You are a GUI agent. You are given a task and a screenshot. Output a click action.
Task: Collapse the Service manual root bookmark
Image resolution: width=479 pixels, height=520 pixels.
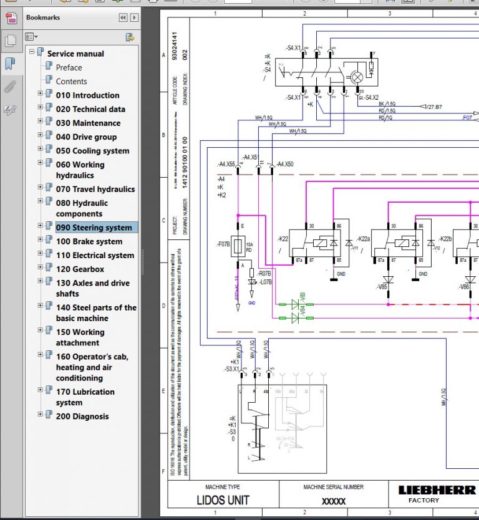[x=32, y=52]
